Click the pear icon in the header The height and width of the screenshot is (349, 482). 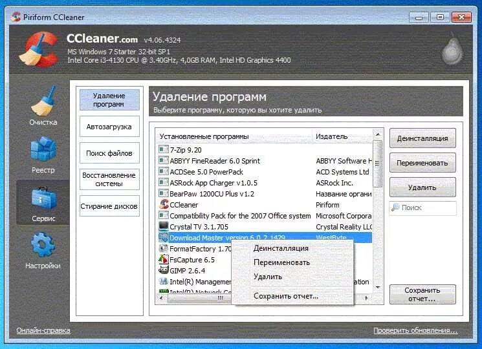pyautogui.click(x=452, y=49)
